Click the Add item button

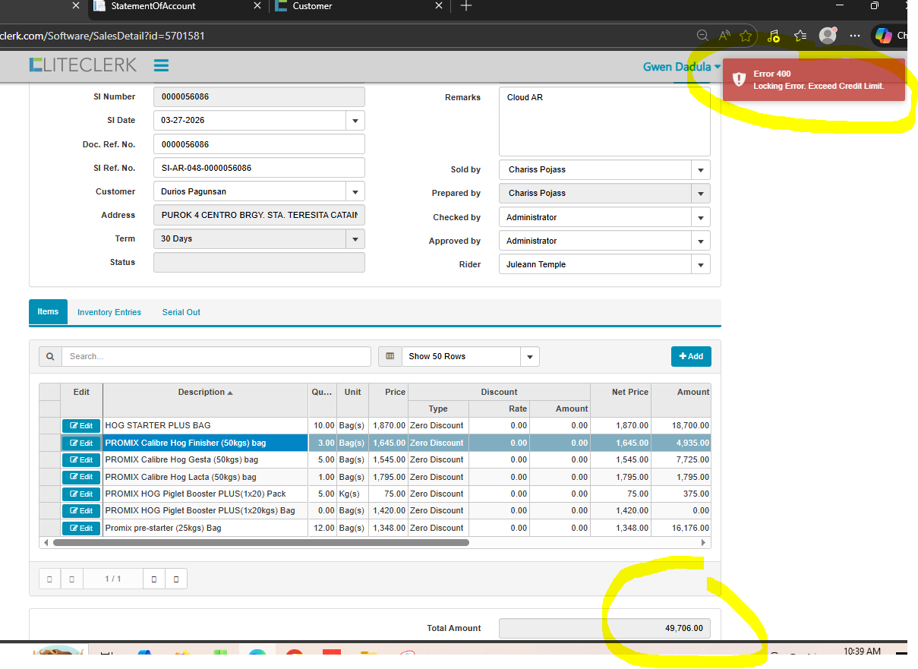pyautogui.click(x=691, y=356)
